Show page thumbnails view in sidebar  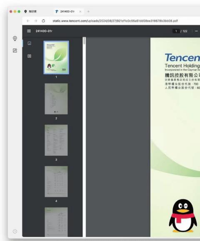(x=29, y=43)
